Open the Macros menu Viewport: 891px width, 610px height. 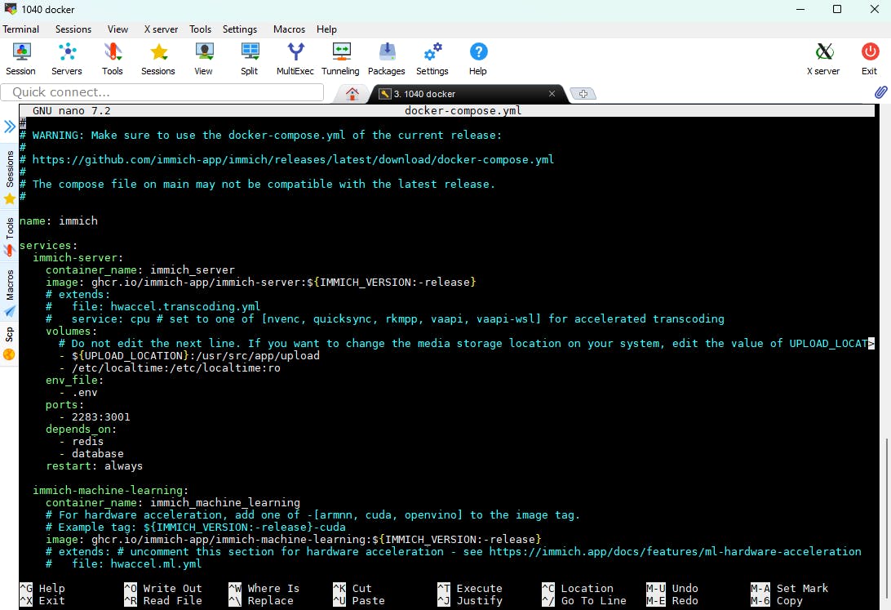[289, 29]
